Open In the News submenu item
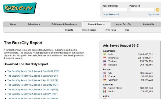The width and height of the screenshot is (161, 99). (x=111, y=30)
